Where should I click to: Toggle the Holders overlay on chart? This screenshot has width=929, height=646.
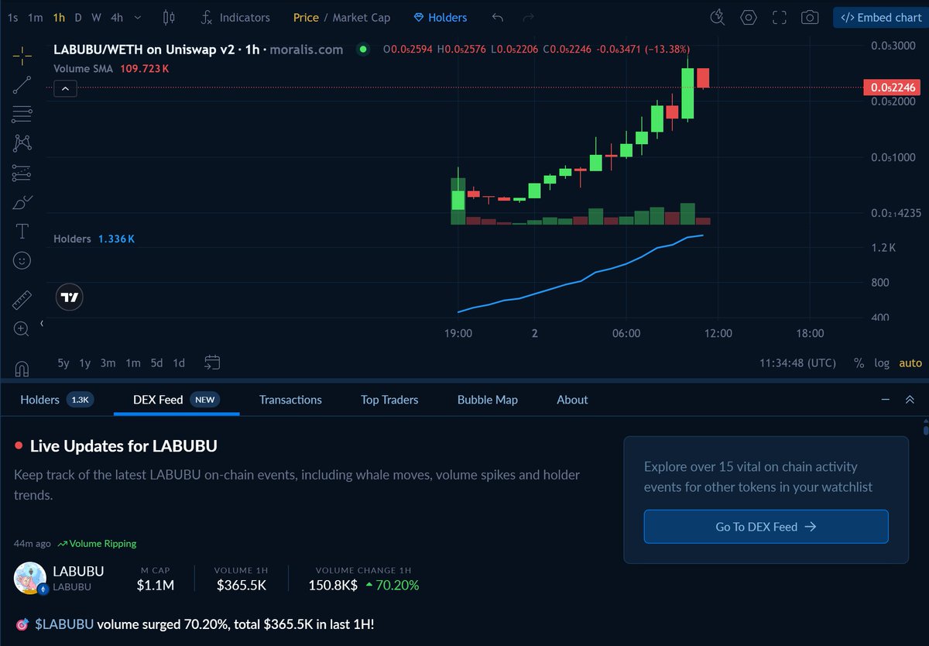pyautogui.click(x=441, y=17)
